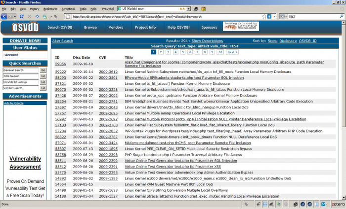Click the OSVDB logo

pos(25,27)
